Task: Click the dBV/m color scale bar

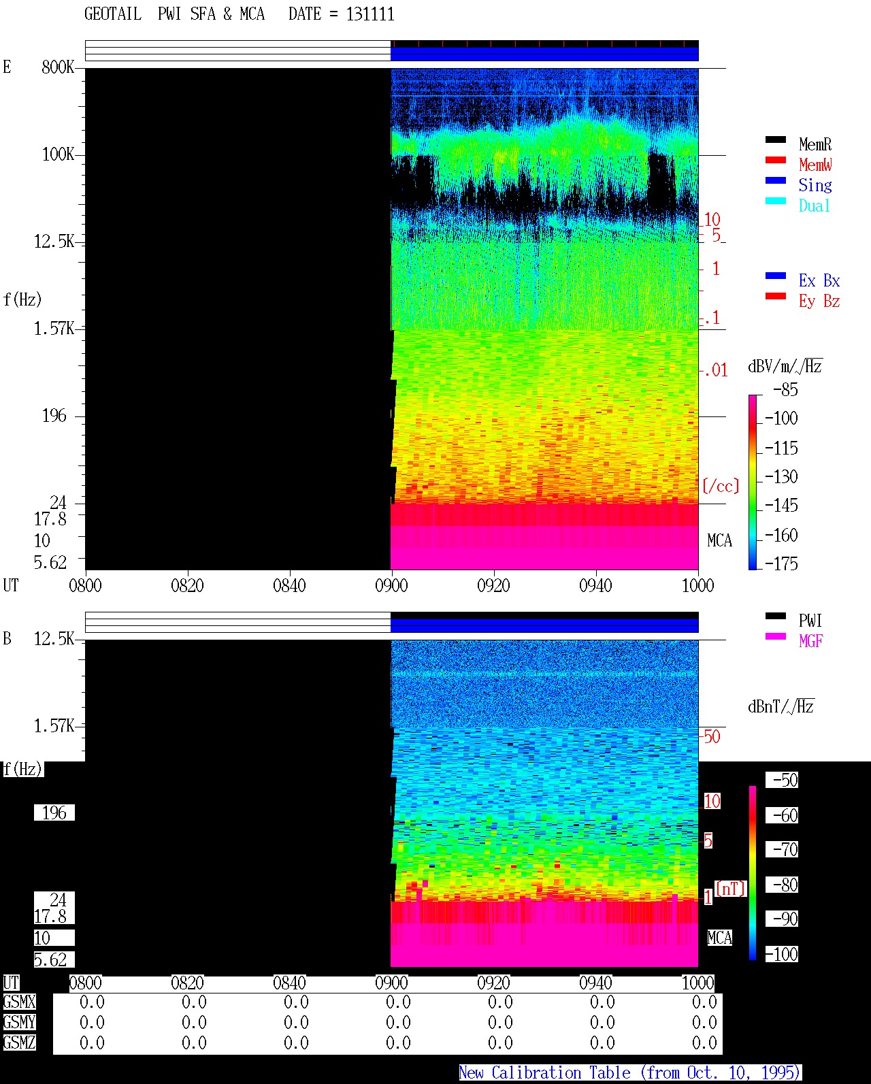Action: click(753, 482)
